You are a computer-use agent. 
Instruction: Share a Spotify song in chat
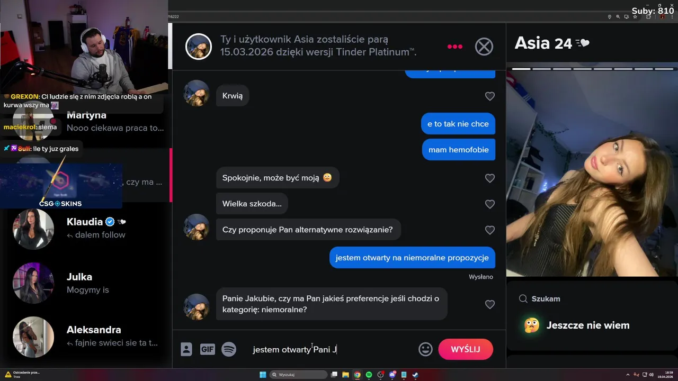click(229, 349)
